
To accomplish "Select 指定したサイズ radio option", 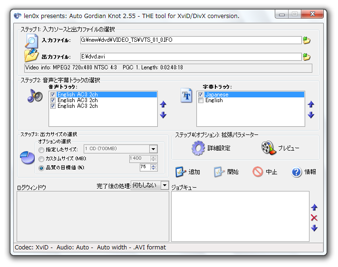I will tap(41, 150).
